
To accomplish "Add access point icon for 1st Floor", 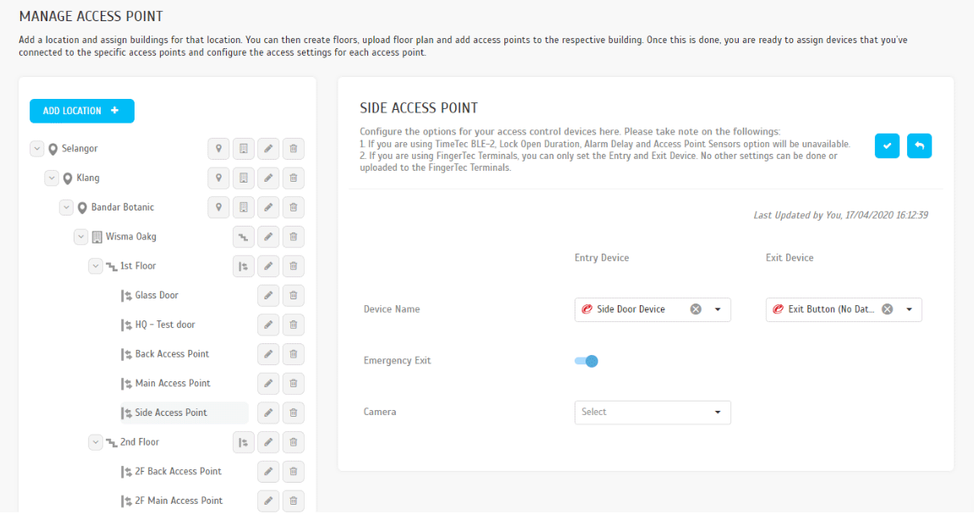I will point(244,266).
